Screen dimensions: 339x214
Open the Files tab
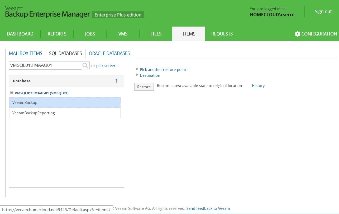(x=156, y=34)
